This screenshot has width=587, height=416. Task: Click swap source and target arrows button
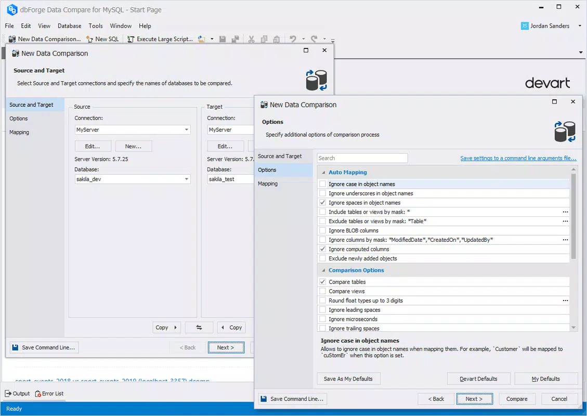[199, 327]
